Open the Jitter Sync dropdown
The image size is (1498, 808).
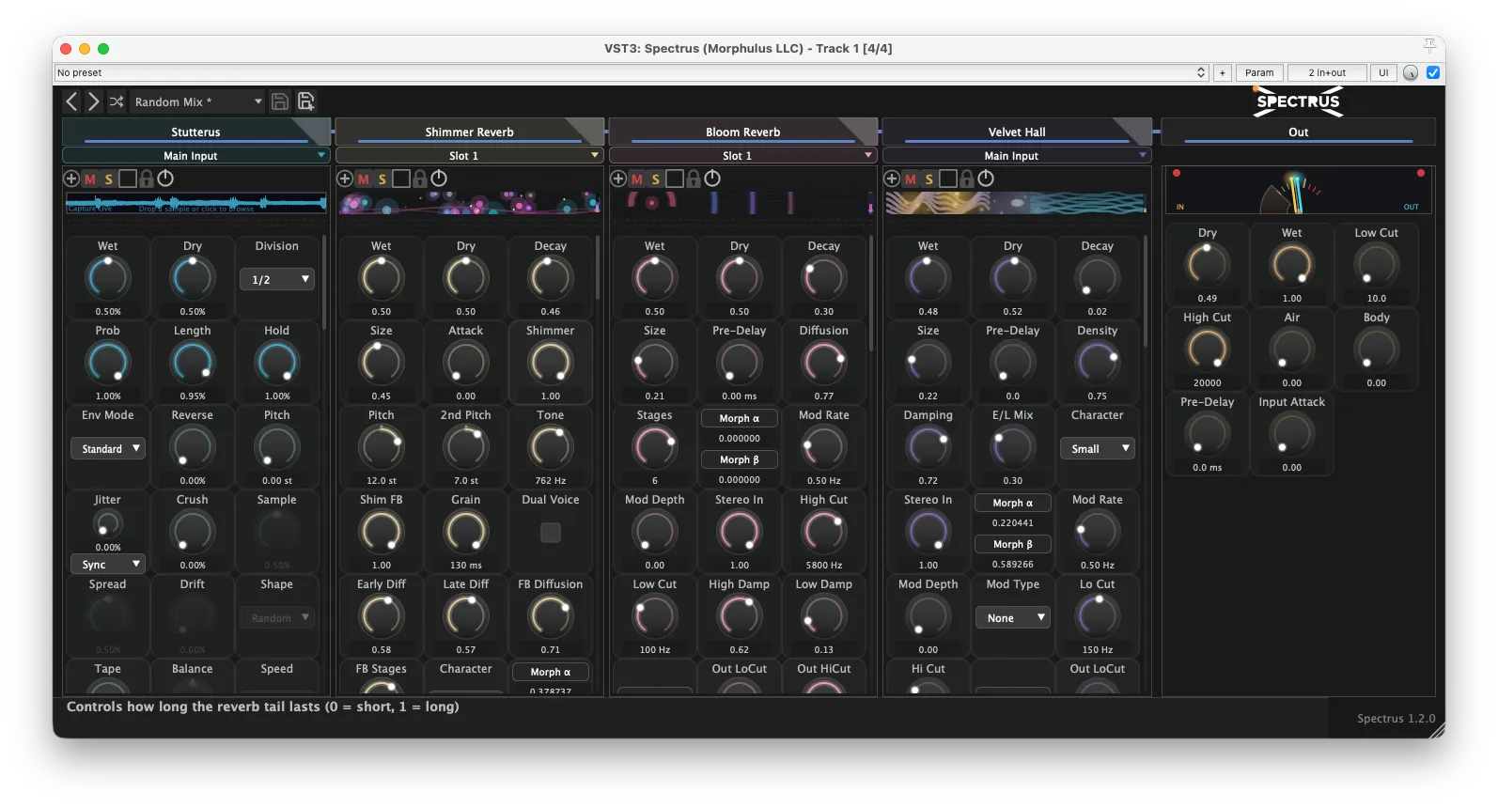[x=108, y=564]
